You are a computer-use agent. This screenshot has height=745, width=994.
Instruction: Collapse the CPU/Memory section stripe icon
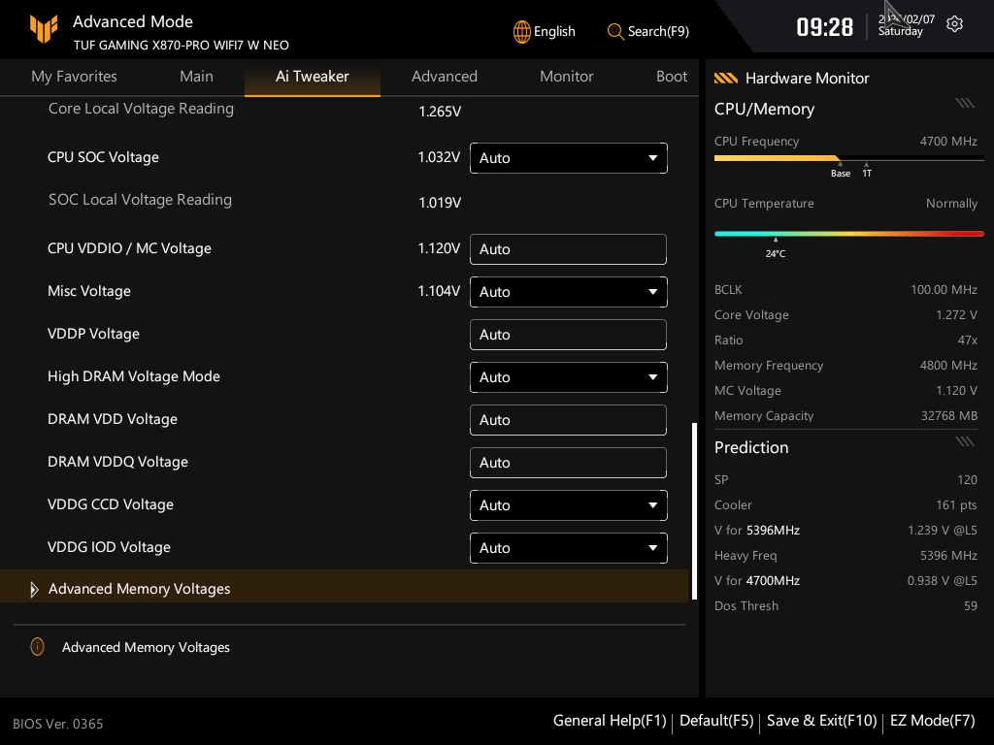tap(964, 103)
